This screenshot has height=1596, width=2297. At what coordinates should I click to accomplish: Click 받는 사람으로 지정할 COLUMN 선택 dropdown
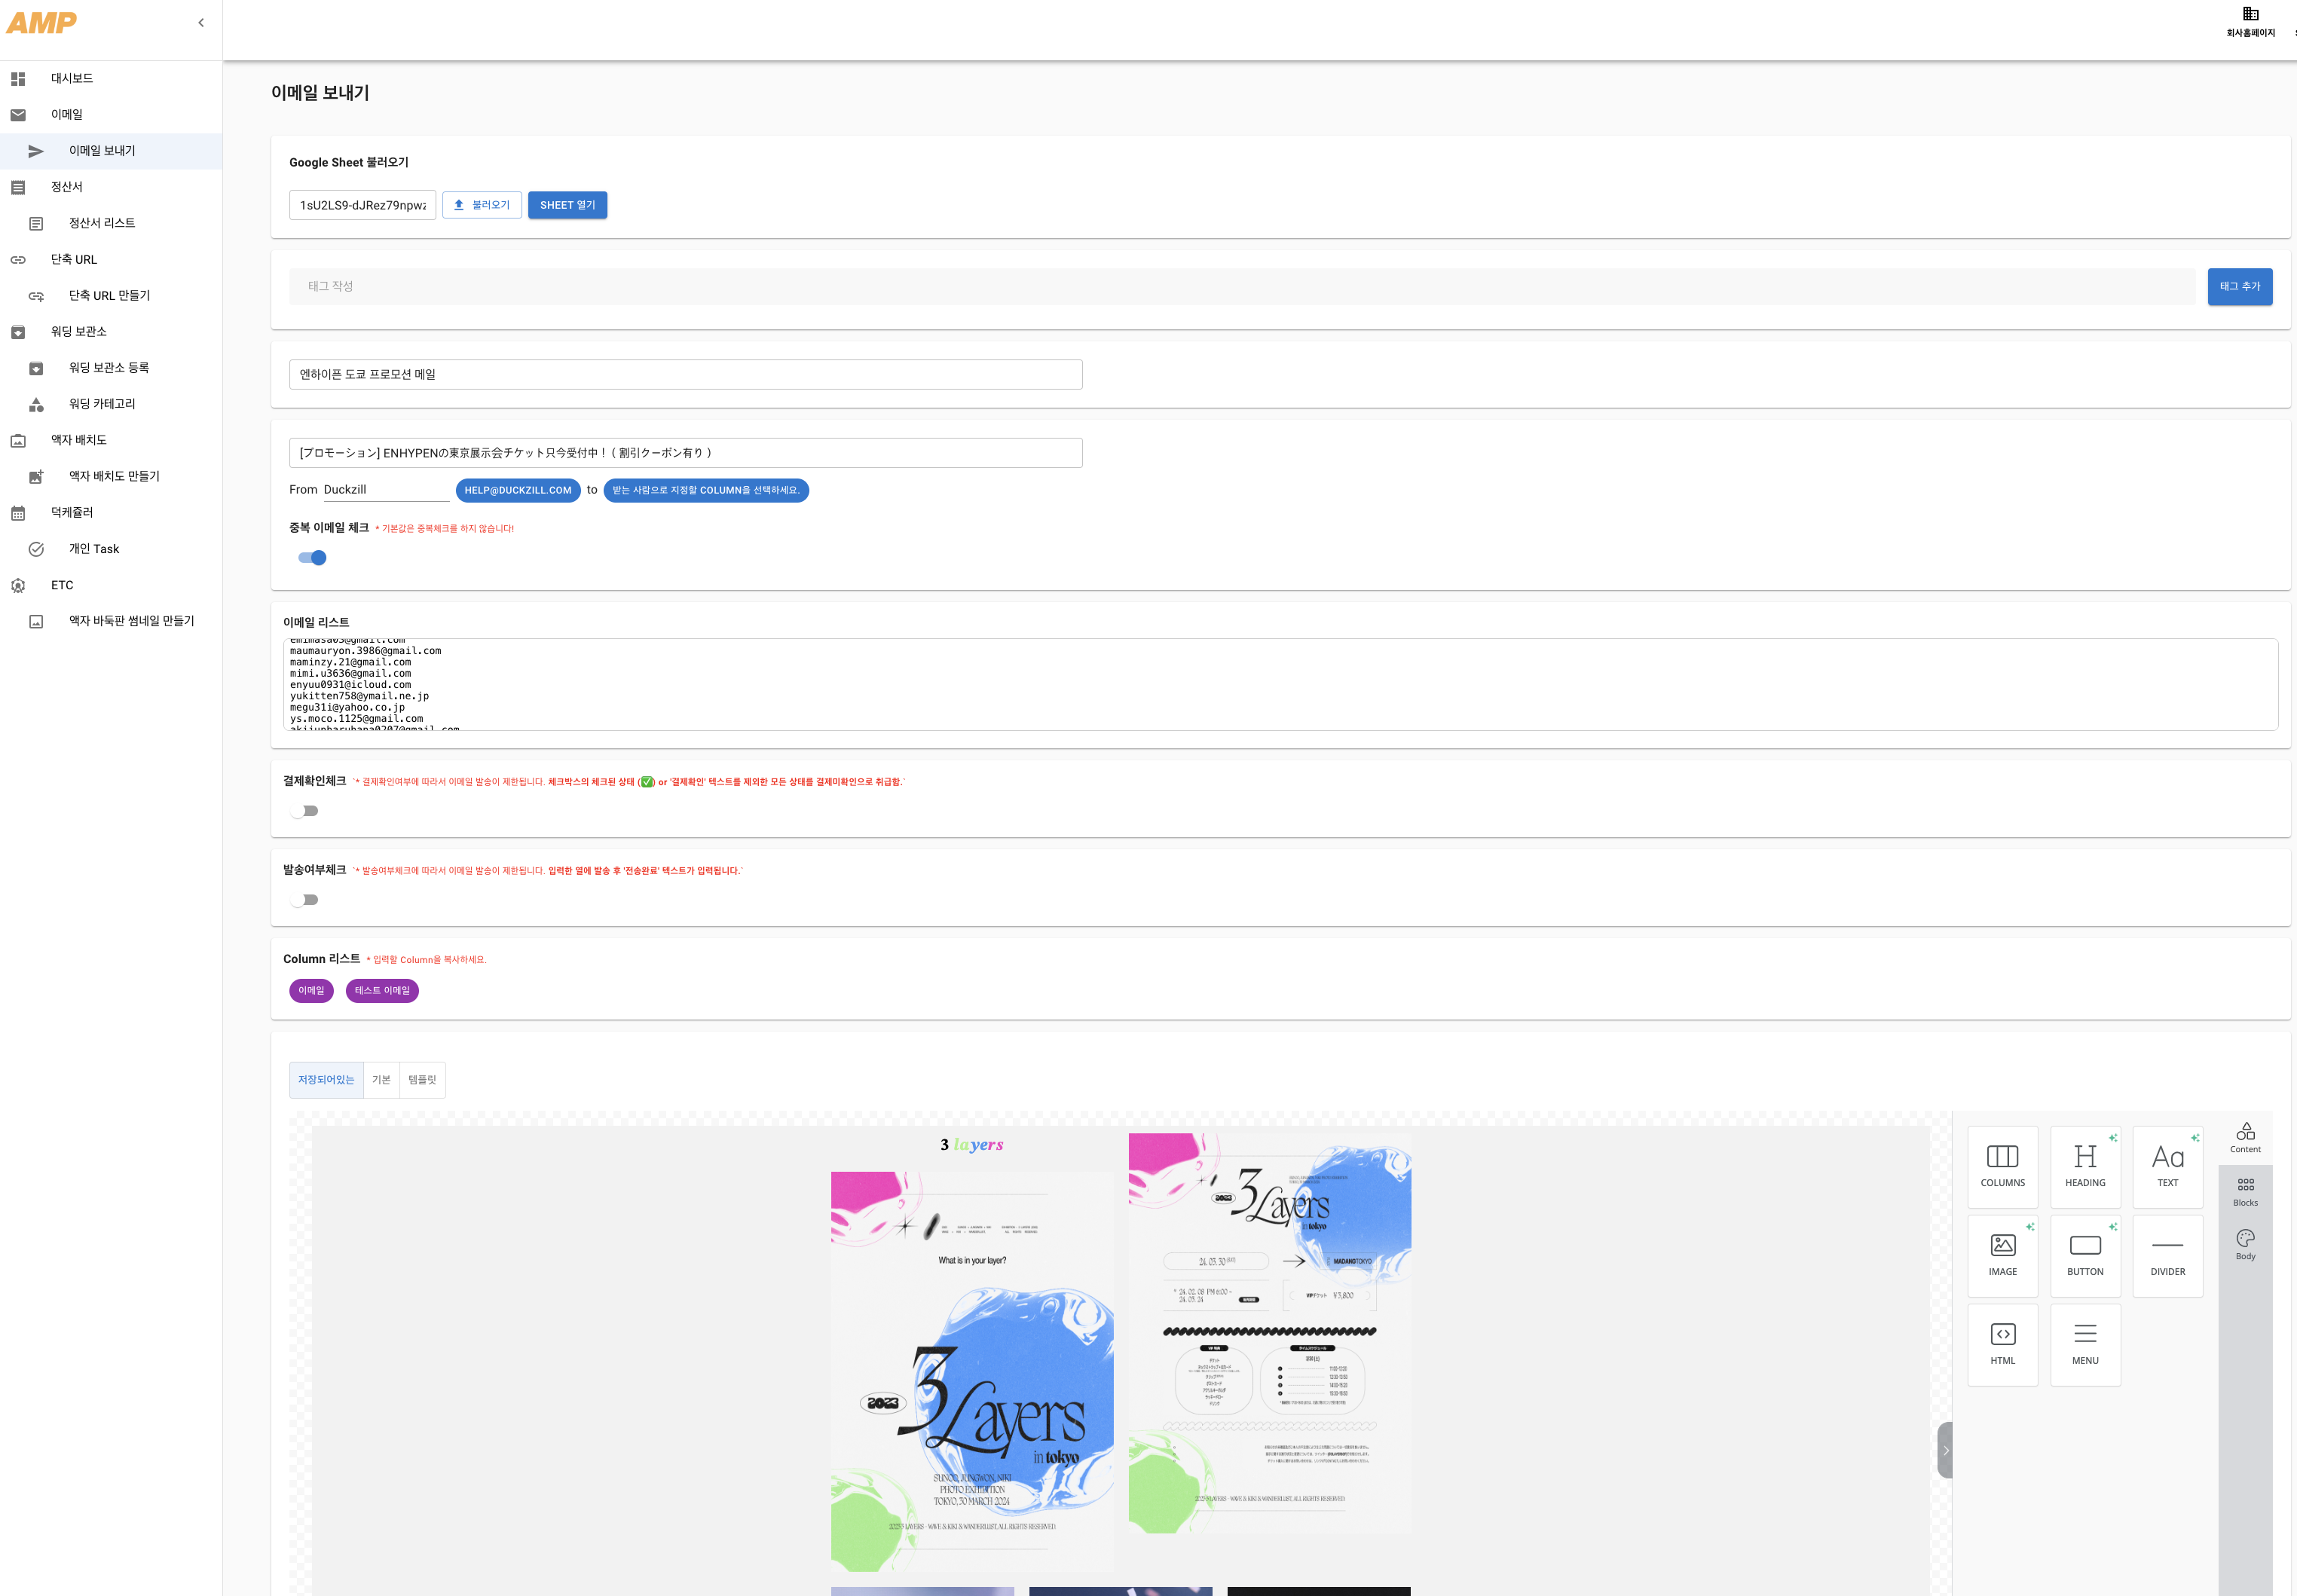(x=707, y=491)
